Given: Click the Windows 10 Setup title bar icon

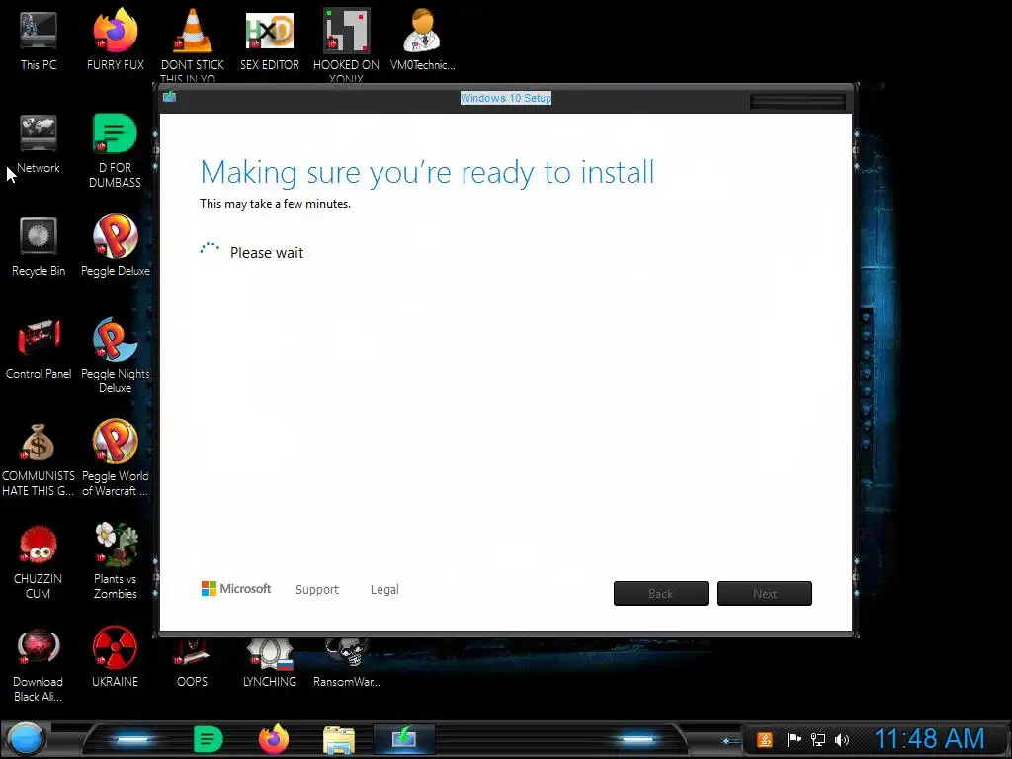Looking at the screenshot, I should [x=169, y=97].
